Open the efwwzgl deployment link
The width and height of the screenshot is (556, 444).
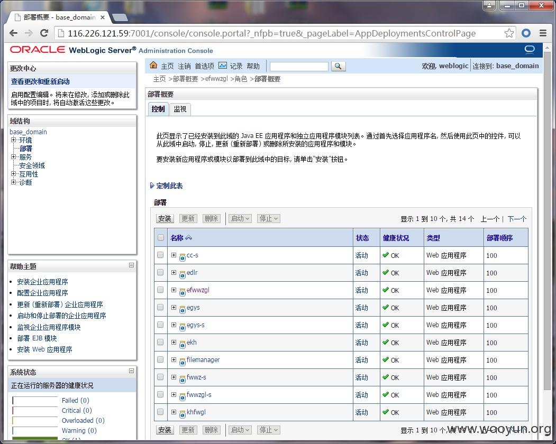pos(198,290)
